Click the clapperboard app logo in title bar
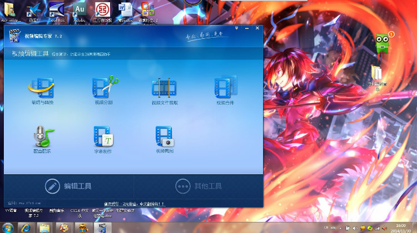Image resolution: width=417 pixels, height=233 pixels. [x=14, y=36]
